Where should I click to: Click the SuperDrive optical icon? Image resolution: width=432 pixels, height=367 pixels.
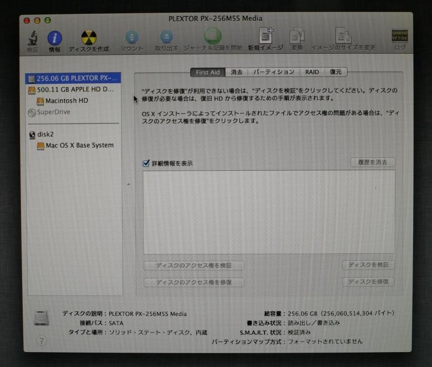point(32,113)
